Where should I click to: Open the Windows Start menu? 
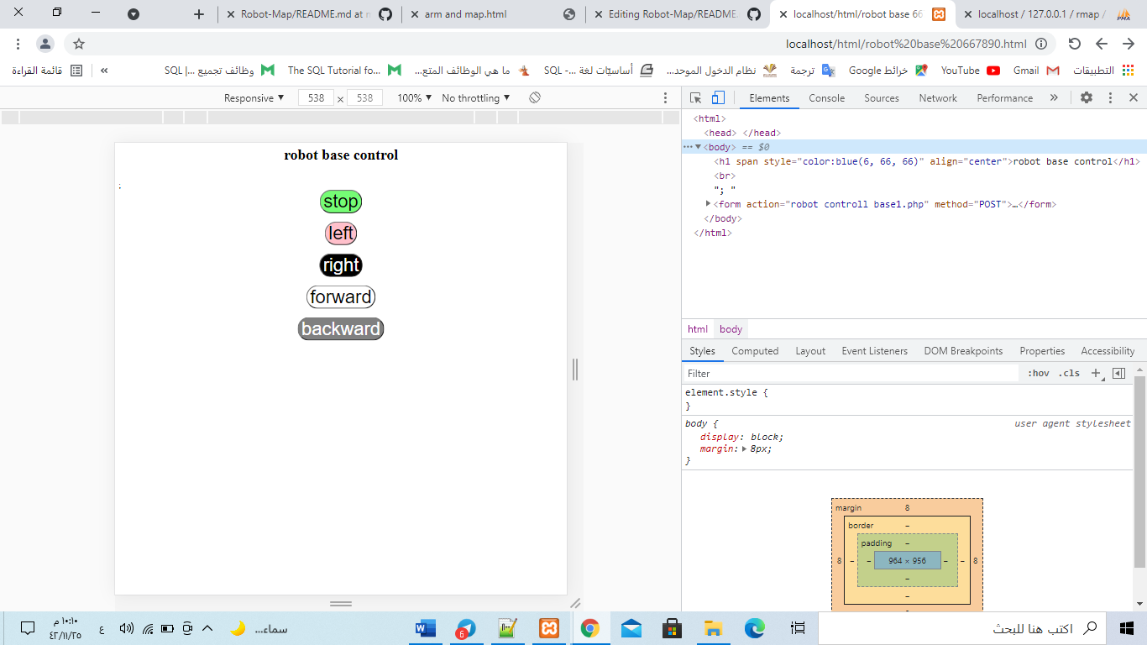point(1127,628)
